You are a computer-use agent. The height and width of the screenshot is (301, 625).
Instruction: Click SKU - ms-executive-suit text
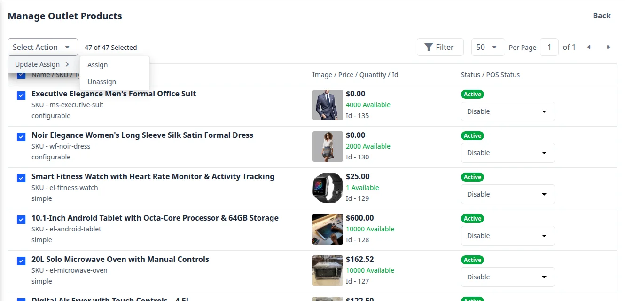(67, 105)
